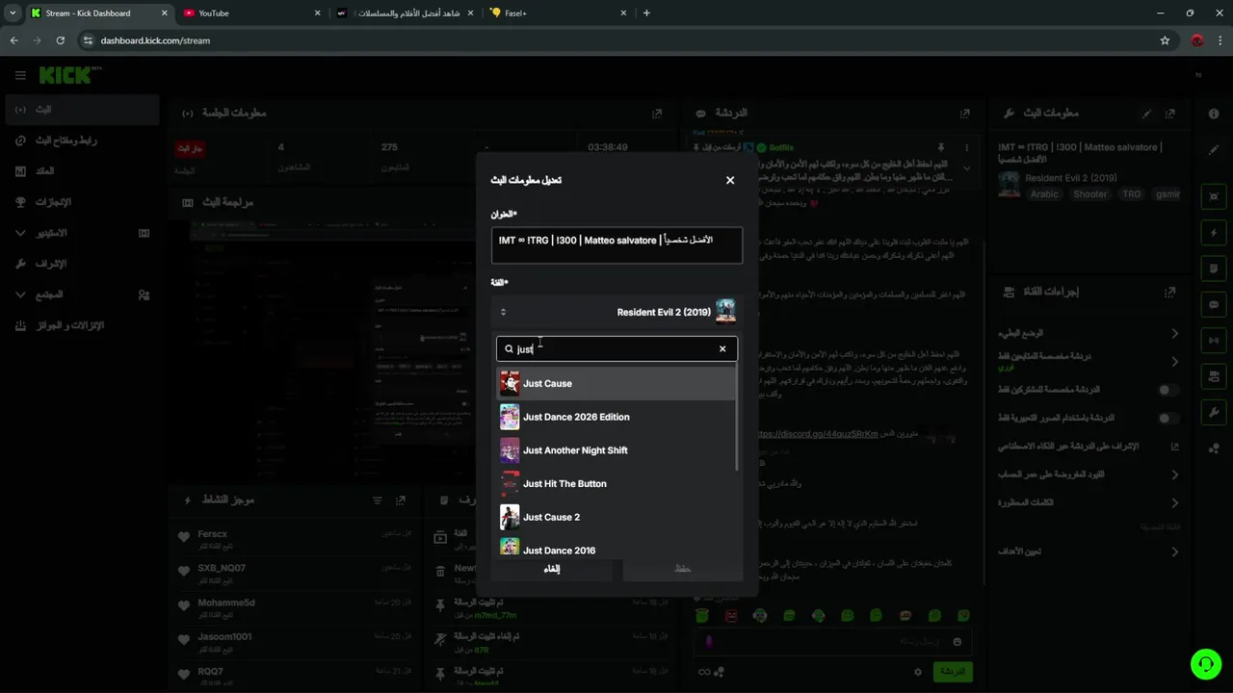Click the stream title text field

coord(616,245)
